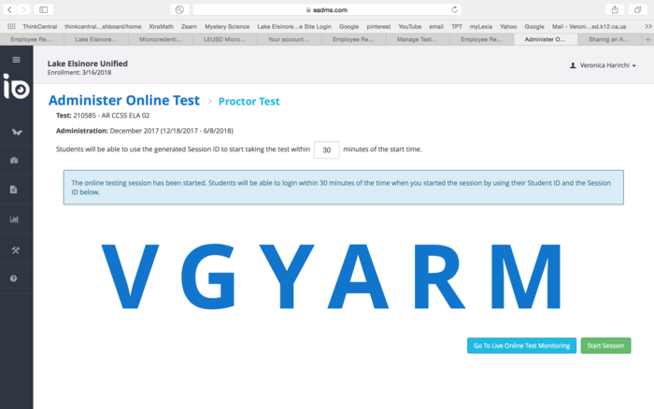Image resolution: width=654 pixels, height=409 pixels.
Task: Open the dashboard gauge icon
Action: [x=15, y=162]
